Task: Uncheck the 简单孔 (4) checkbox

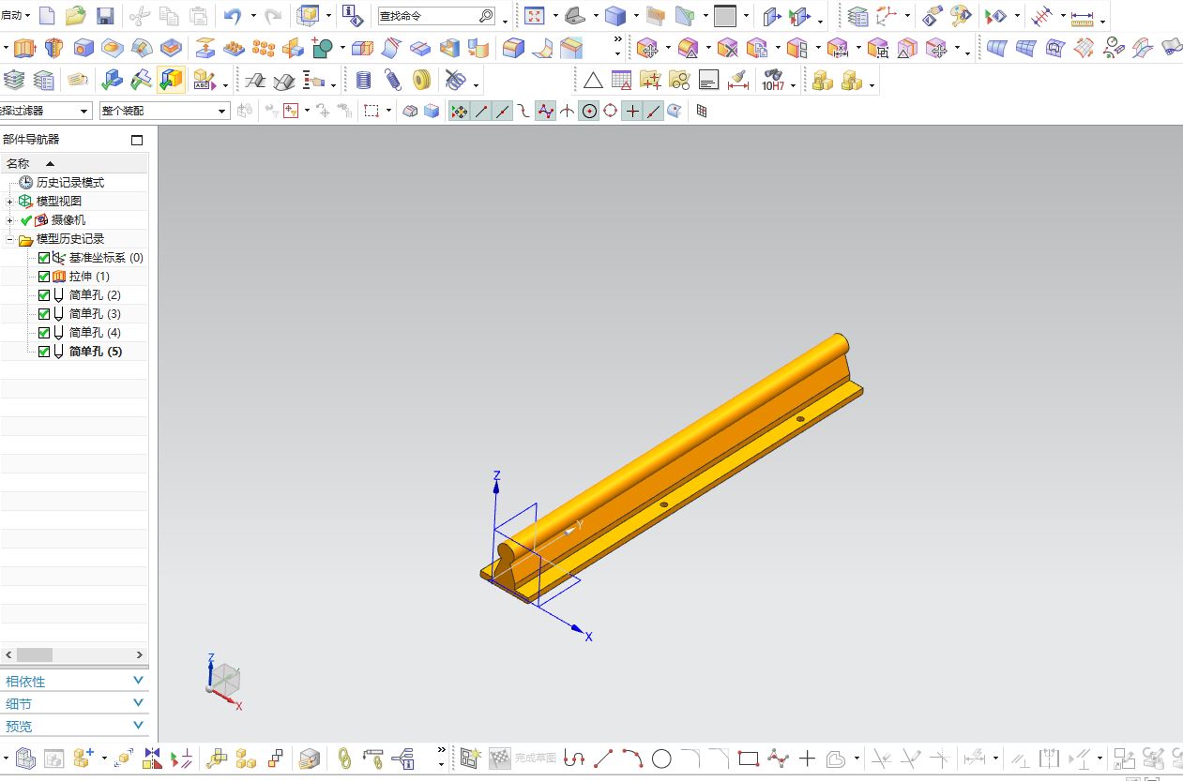Action: 44,333
